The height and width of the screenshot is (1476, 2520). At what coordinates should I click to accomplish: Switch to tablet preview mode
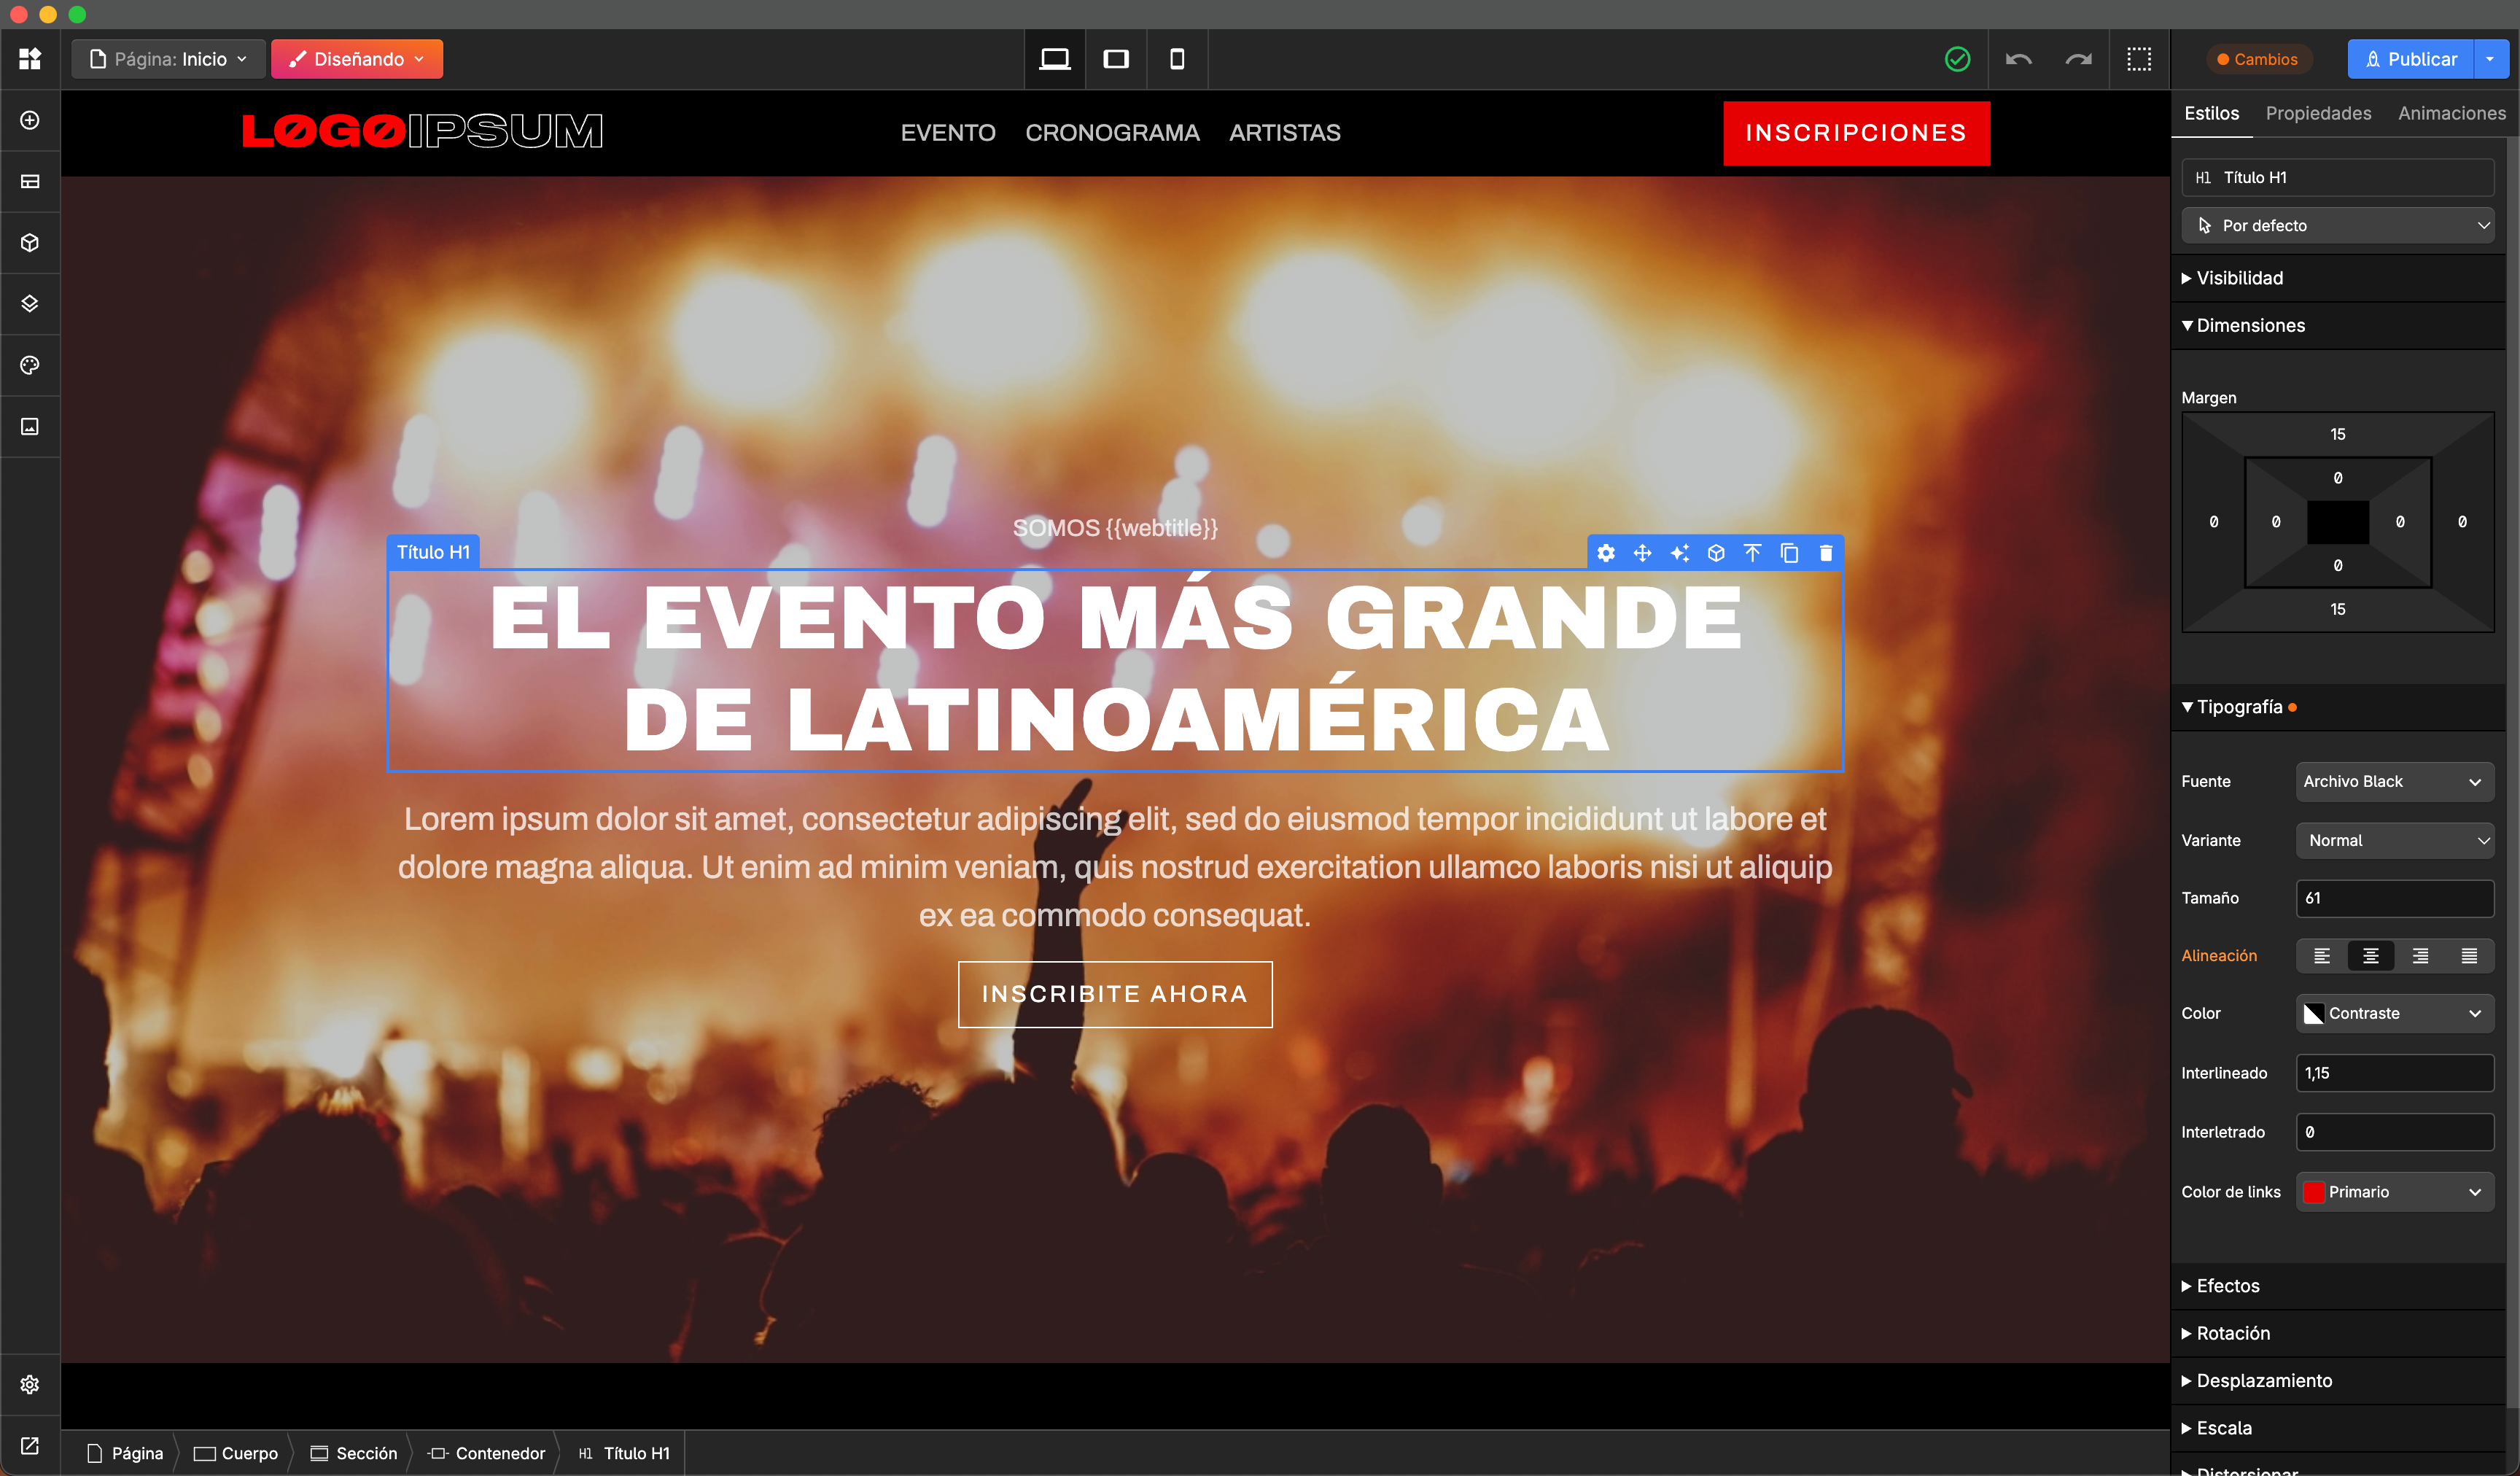point(1115,59)
